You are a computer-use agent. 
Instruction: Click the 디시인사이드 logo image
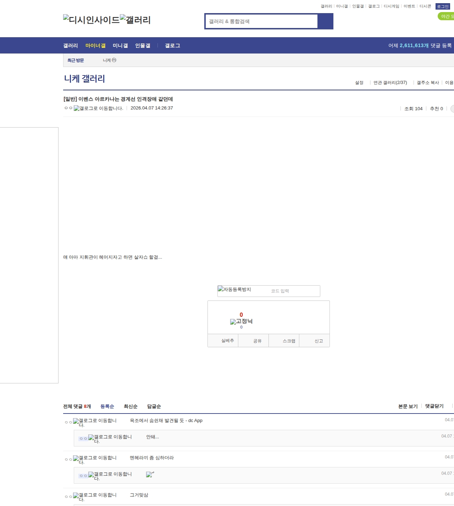pyautogui.click(x=91, y=19)
